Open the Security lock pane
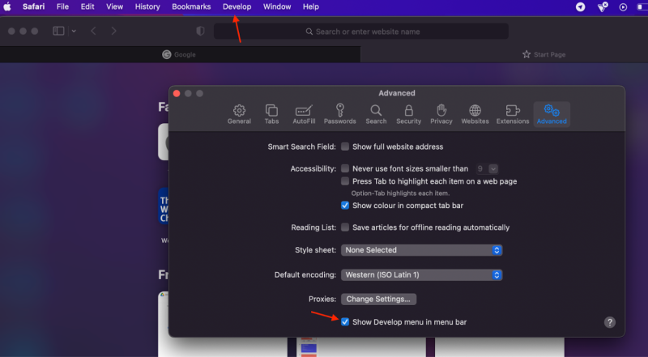Viewport: 648px width, 357px height. point(409,114)
